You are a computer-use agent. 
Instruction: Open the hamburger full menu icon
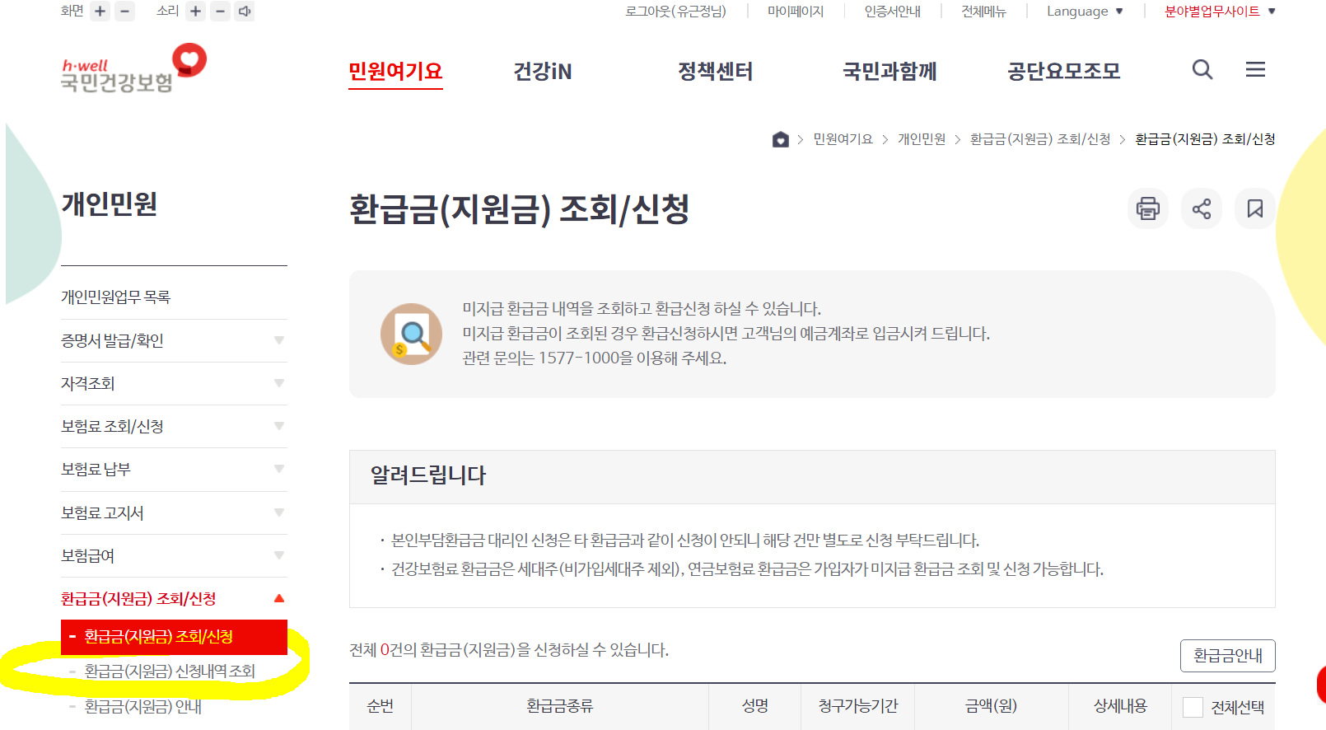tap(1255, 70)
